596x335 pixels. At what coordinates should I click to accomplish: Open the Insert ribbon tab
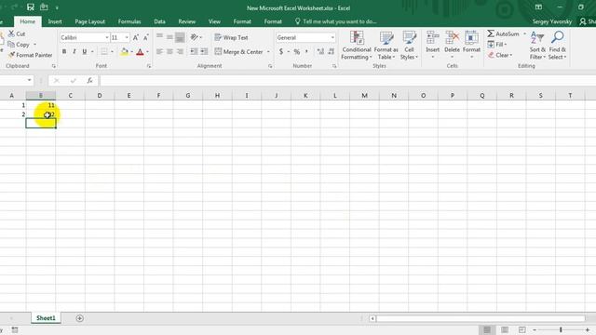(55, 21)
